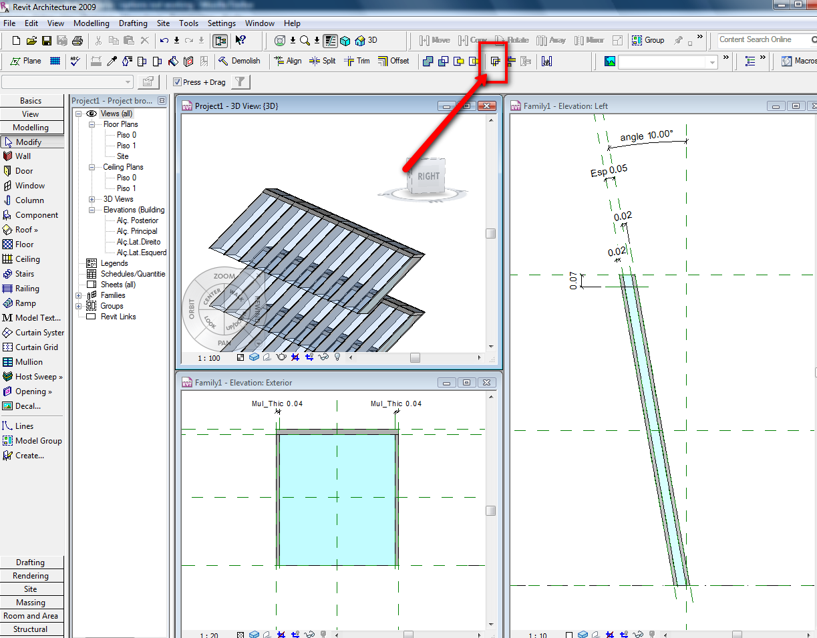The image size is (817, 638).
Task: Select the Wall tool in Modelling
Action: [23, 156]
